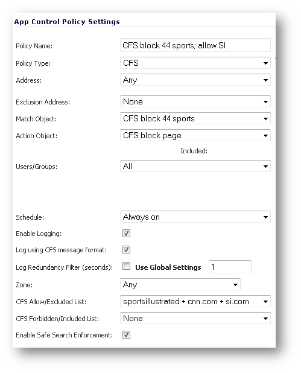301x373 pixels.
Task: Toggle Log using CFS message format checkbox
Action: 126,250
